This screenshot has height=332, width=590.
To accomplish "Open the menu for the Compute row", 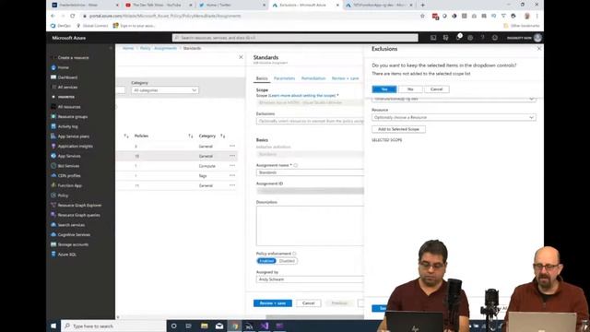I will pyautogui.click(x=232, y=166).
